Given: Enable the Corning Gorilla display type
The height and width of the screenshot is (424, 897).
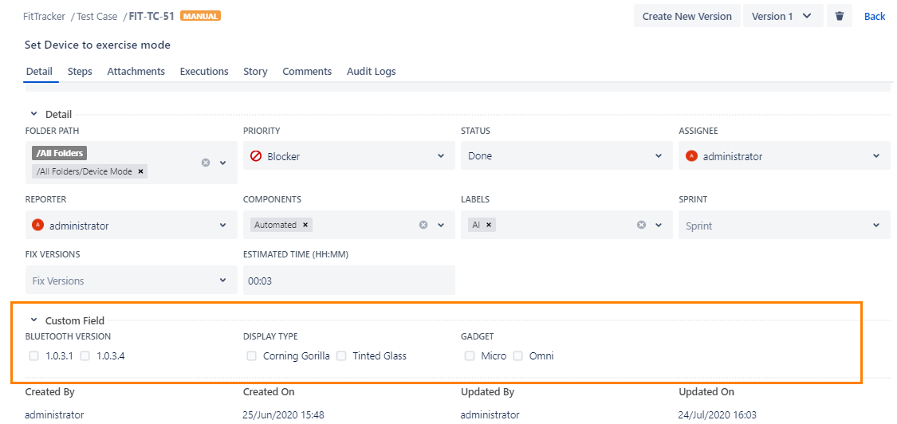Looking at the screenshot, I should click(x=252, y=356).
